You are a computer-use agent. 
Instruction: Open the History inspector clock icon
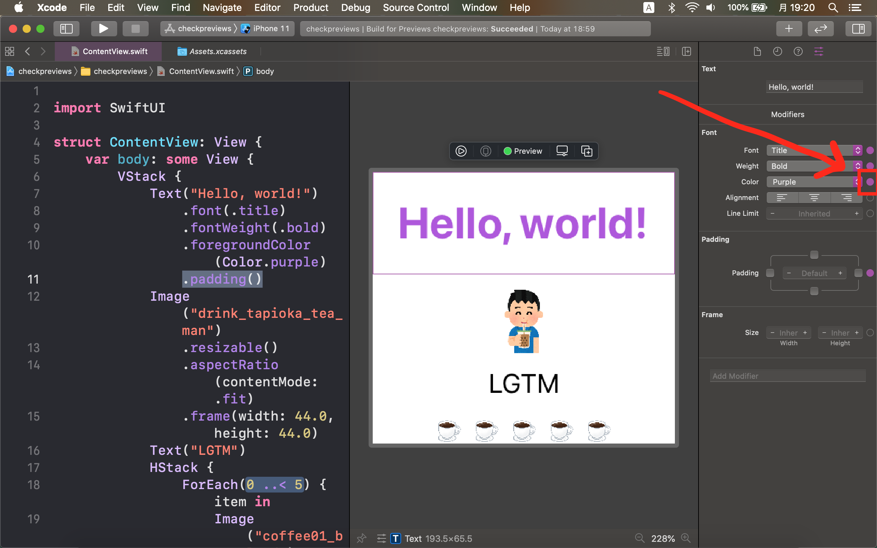(x=777, y=51)
